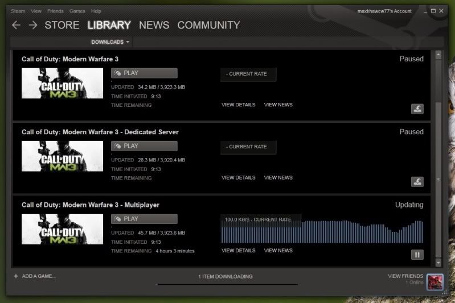Resume the Dedicated Server download
This screenshot has height=303, width=455.
pos(417,182)
